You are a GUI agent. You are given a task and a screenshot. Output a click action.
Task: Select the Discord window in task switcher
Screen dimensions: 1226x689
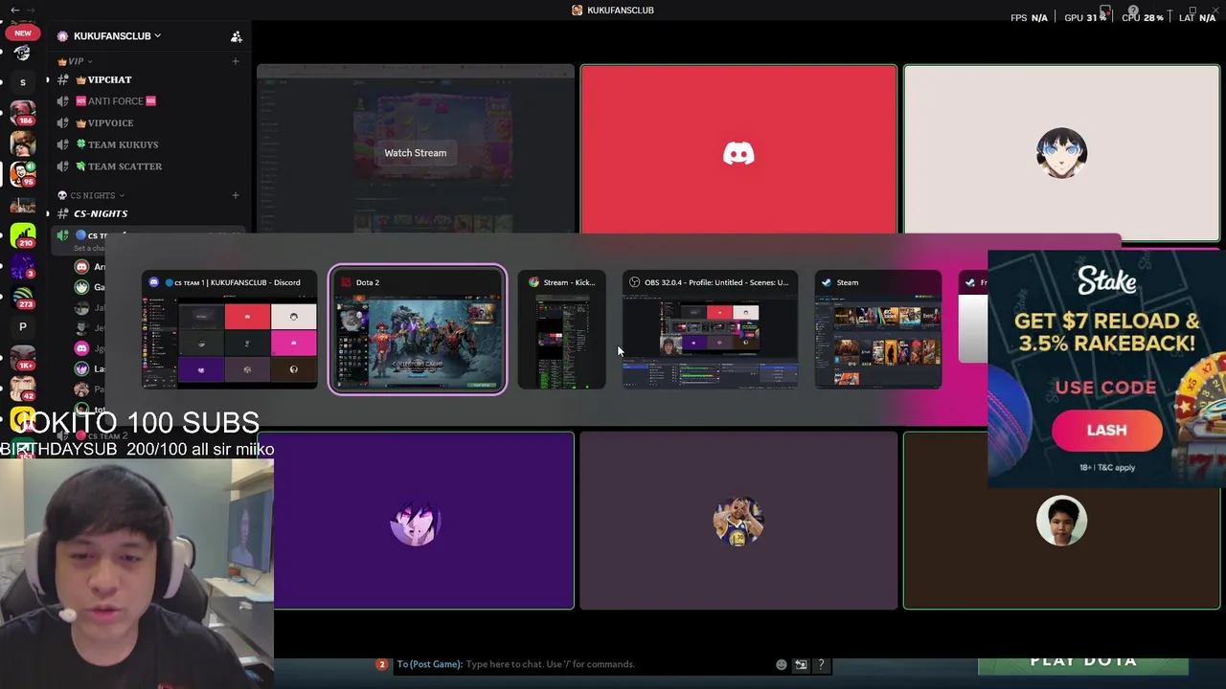coord(230,330)
